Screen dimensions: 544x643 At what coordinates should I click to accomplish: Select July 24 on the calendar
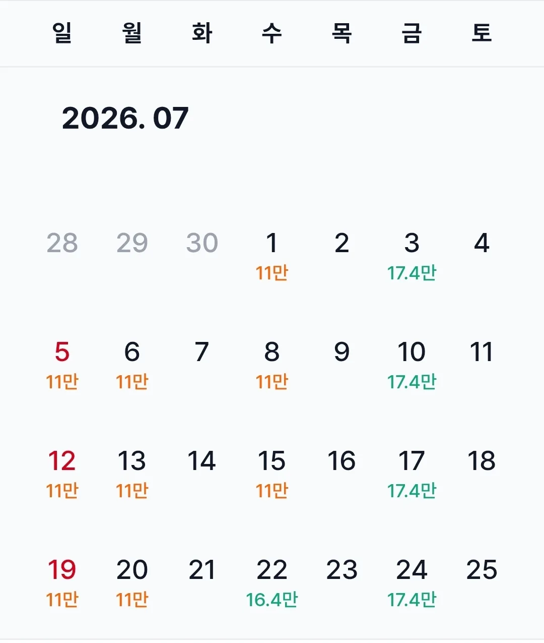pos(412,583)
